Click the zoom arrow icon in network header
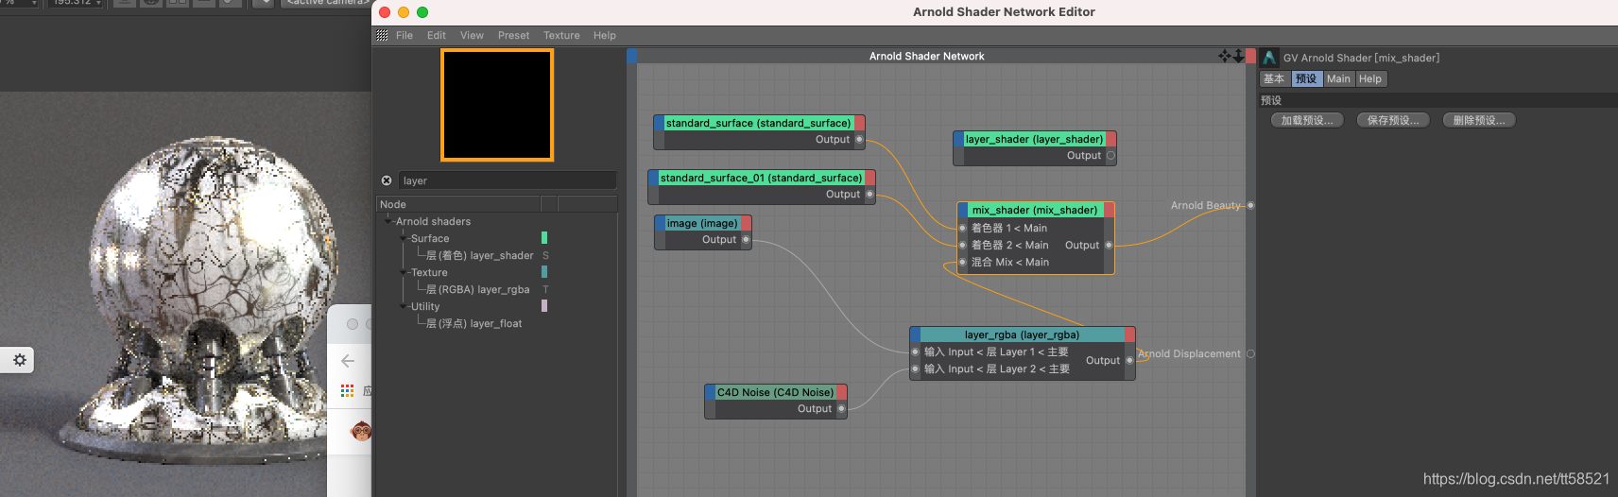 point(1238,56)
